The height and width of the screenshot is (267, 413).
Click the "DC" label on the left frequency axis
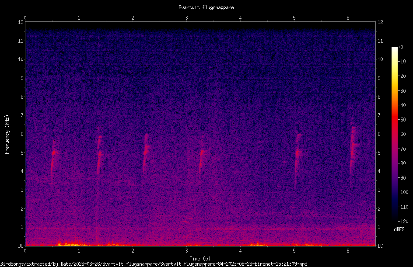[21, 246]
